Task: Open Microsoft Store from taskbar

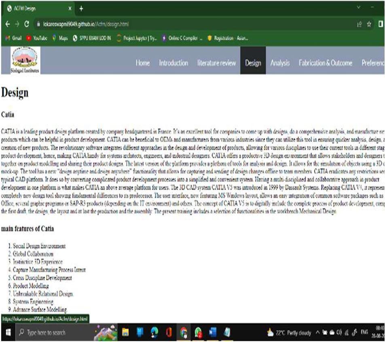Action: (x=140, y=333)
